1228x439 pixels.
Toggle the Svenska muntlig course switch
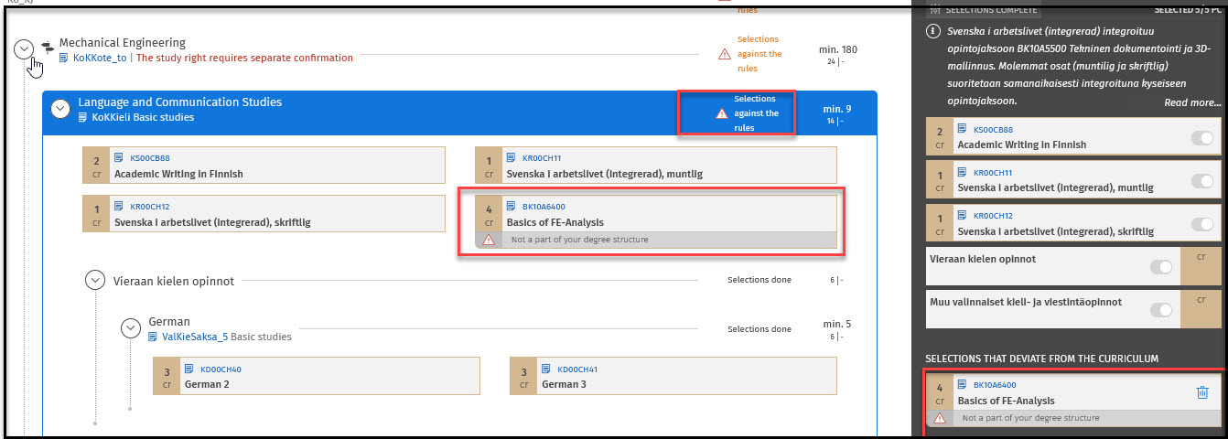pos(1201,181)
